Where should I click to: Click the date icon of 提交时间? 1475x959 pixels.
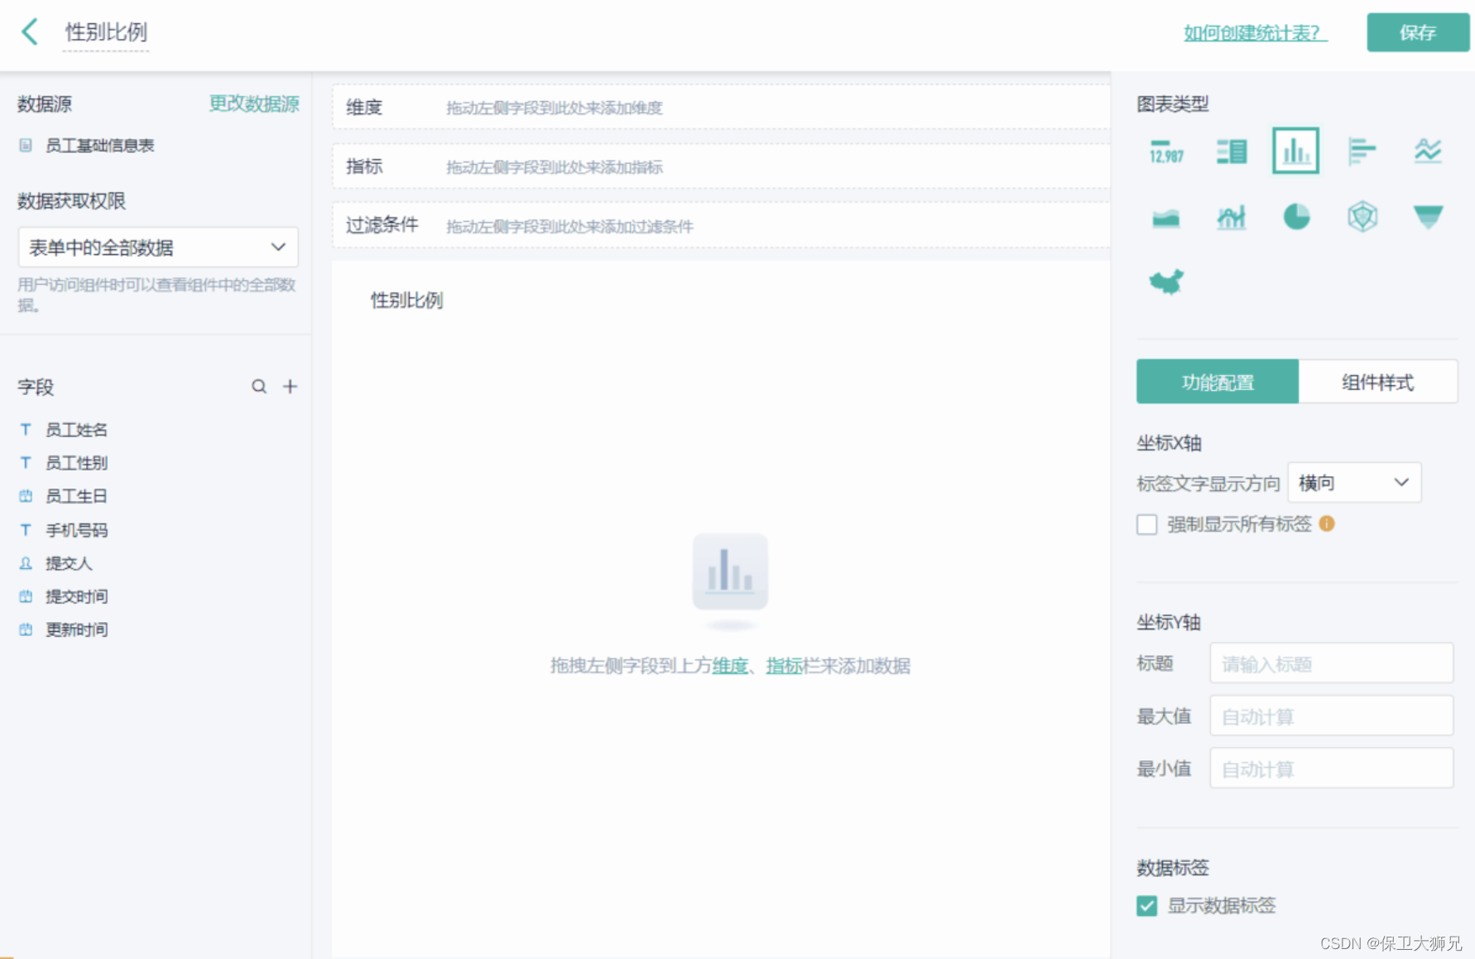tap(26, 596)
